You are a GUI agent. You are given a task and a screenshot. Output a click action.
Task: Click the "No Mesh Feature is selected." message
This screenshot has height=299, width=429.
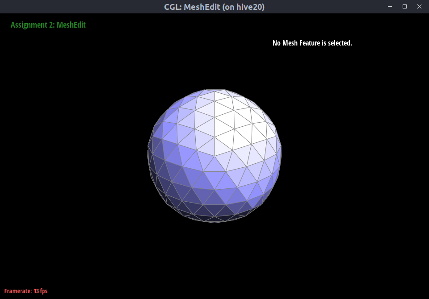pos(312,43)
